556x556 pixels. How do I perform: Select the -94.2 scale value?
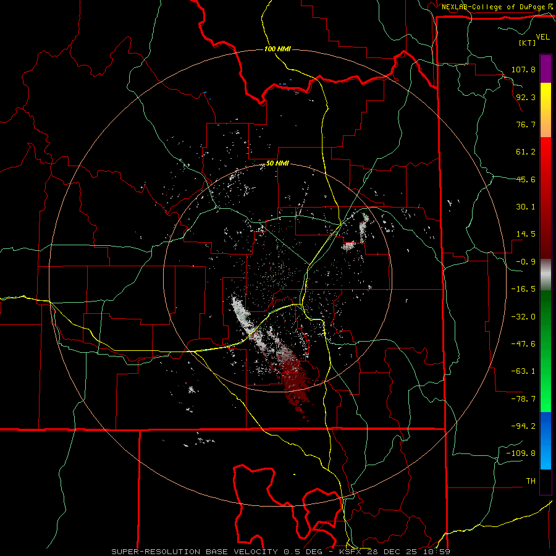(x=523, y=426)
